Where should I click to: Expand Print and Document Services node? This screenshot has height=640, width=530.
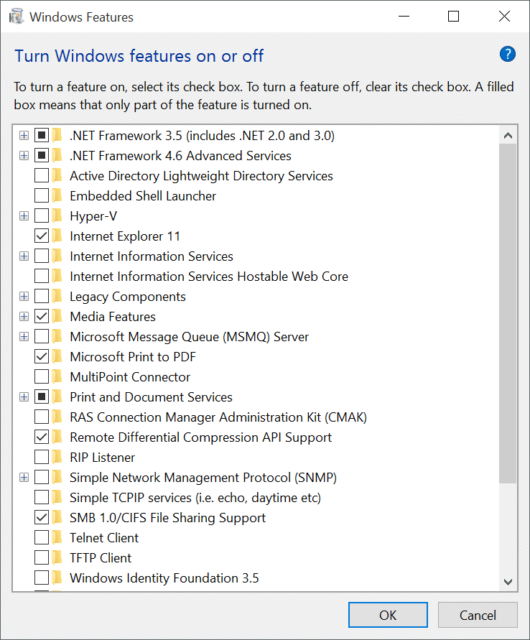(x=24, y=396)
